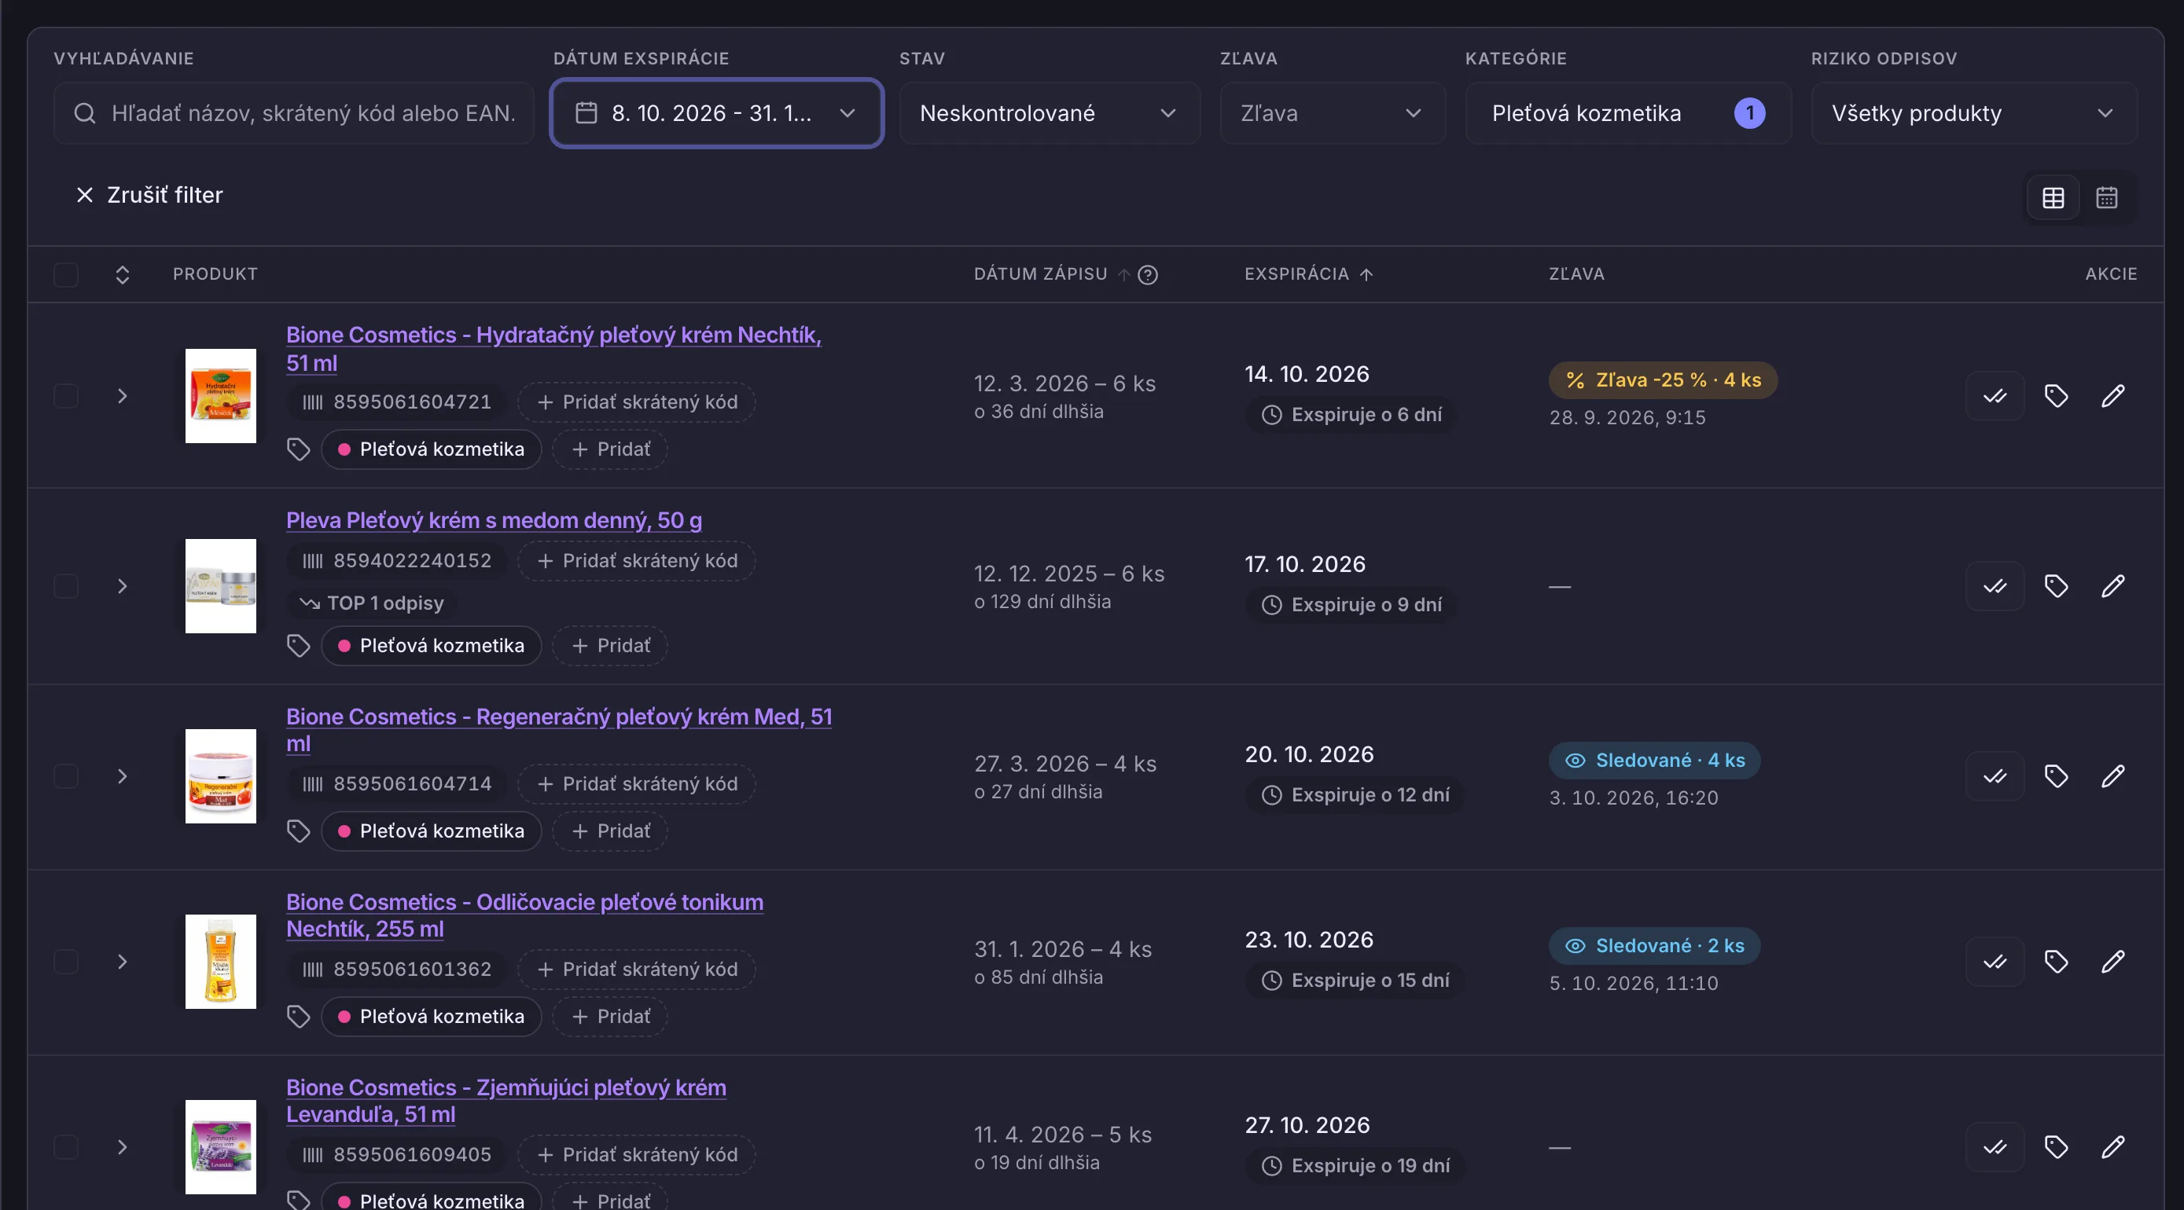Sort by Dátum zápisu column header
Screen dimensions: 2184x1210
[1051, 273]
